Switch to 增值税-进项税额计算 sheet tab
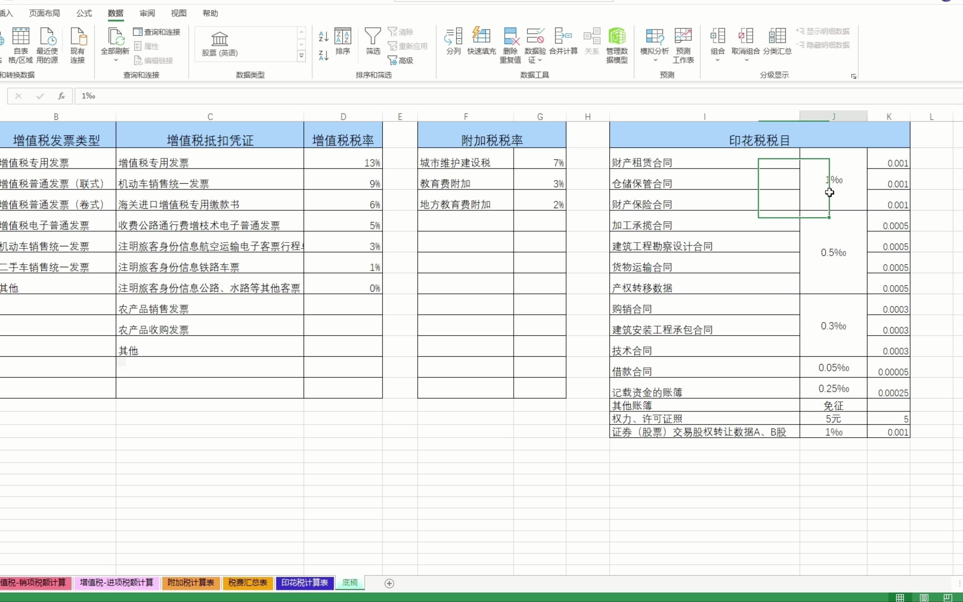The image size is (963, 602). click(117, 583)
